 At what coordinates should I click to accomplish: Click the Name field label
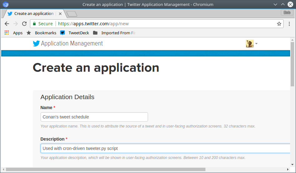pos(47,108)
